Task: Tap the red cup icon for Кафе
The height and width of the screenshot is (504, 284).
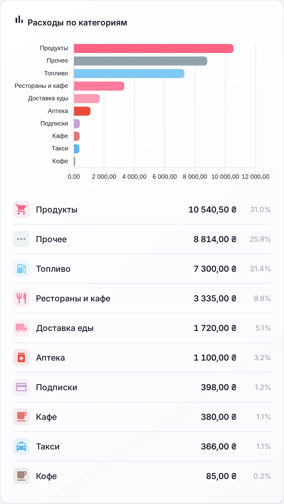Action: pos(21,417)
